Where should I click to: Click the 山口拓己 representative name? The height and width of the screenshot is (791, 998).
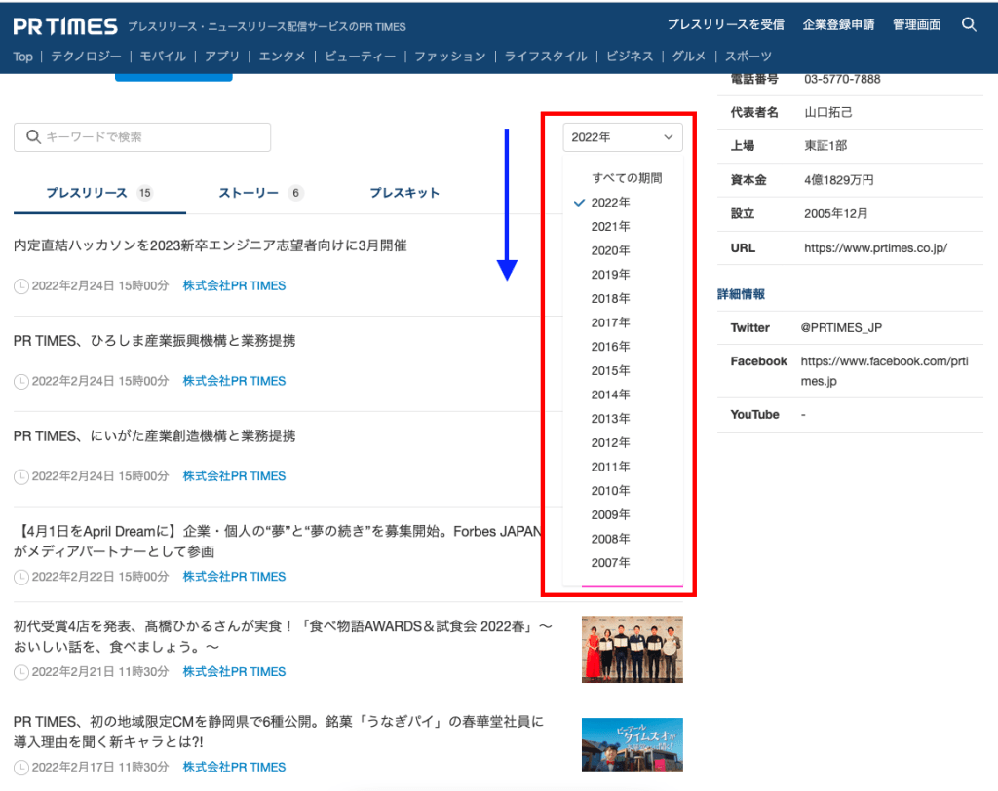(828, 113)
